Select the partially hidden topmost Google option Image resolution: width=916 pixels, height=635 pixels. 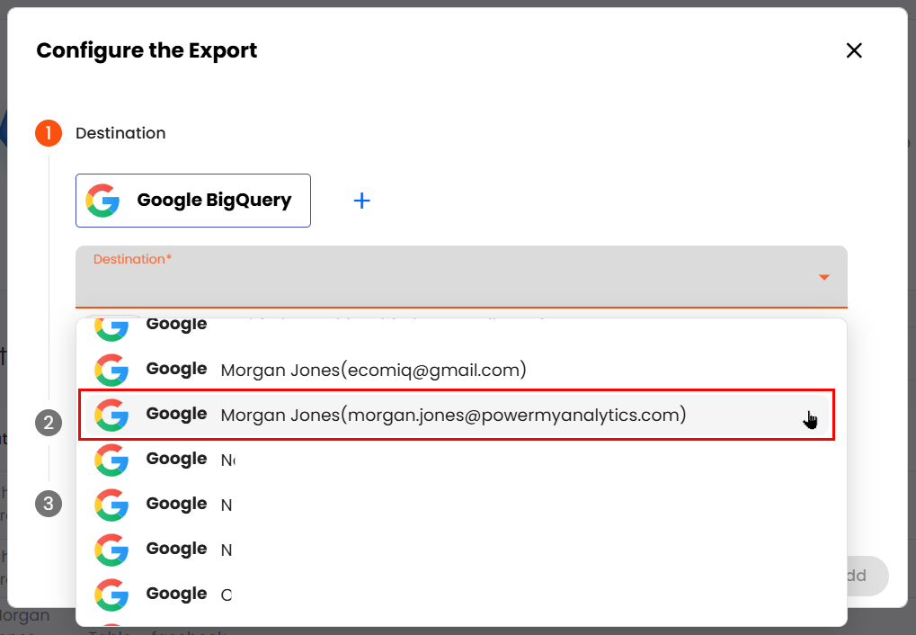coord(360,326)
